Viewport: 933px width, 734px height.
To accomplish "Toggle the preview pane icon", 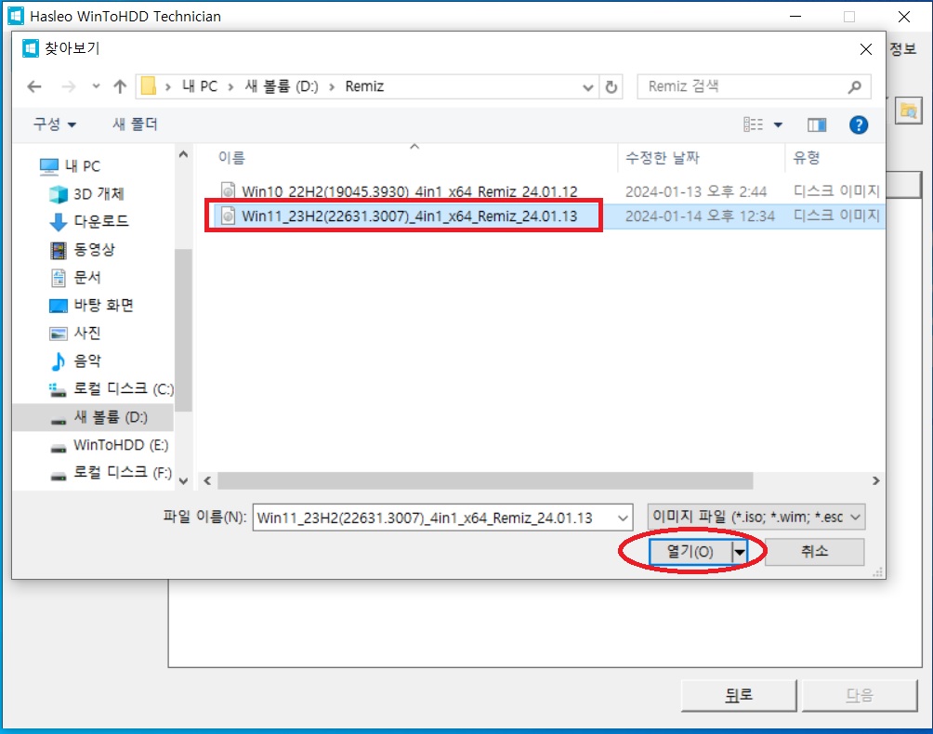I will click(817, 125).
